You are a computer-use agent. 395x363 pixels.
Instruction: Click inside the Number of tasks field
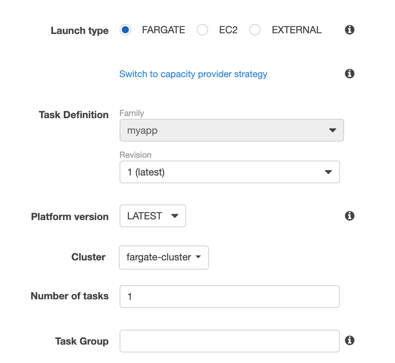tap(229, 296)
